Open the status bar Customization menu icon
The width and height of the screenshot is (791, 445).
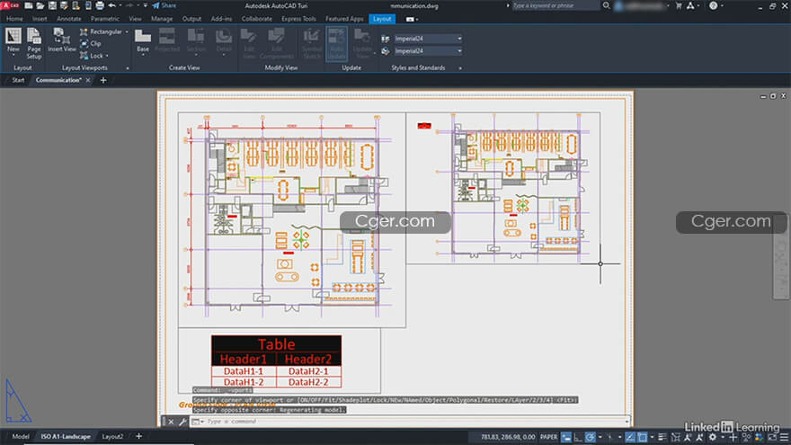pos(784,437)
